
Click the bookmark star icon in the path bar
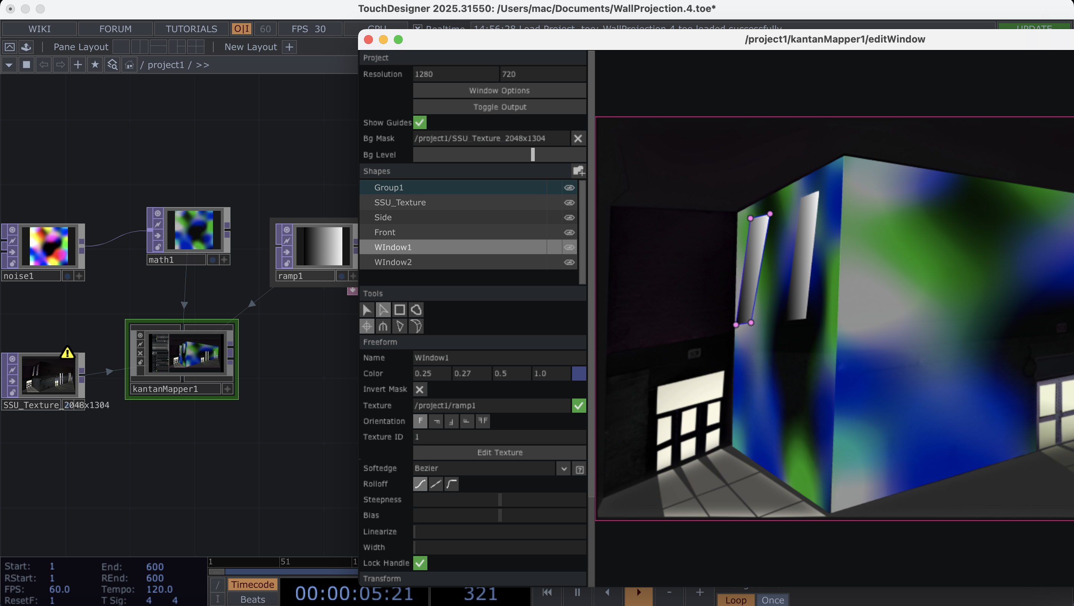tap(95, 65)
